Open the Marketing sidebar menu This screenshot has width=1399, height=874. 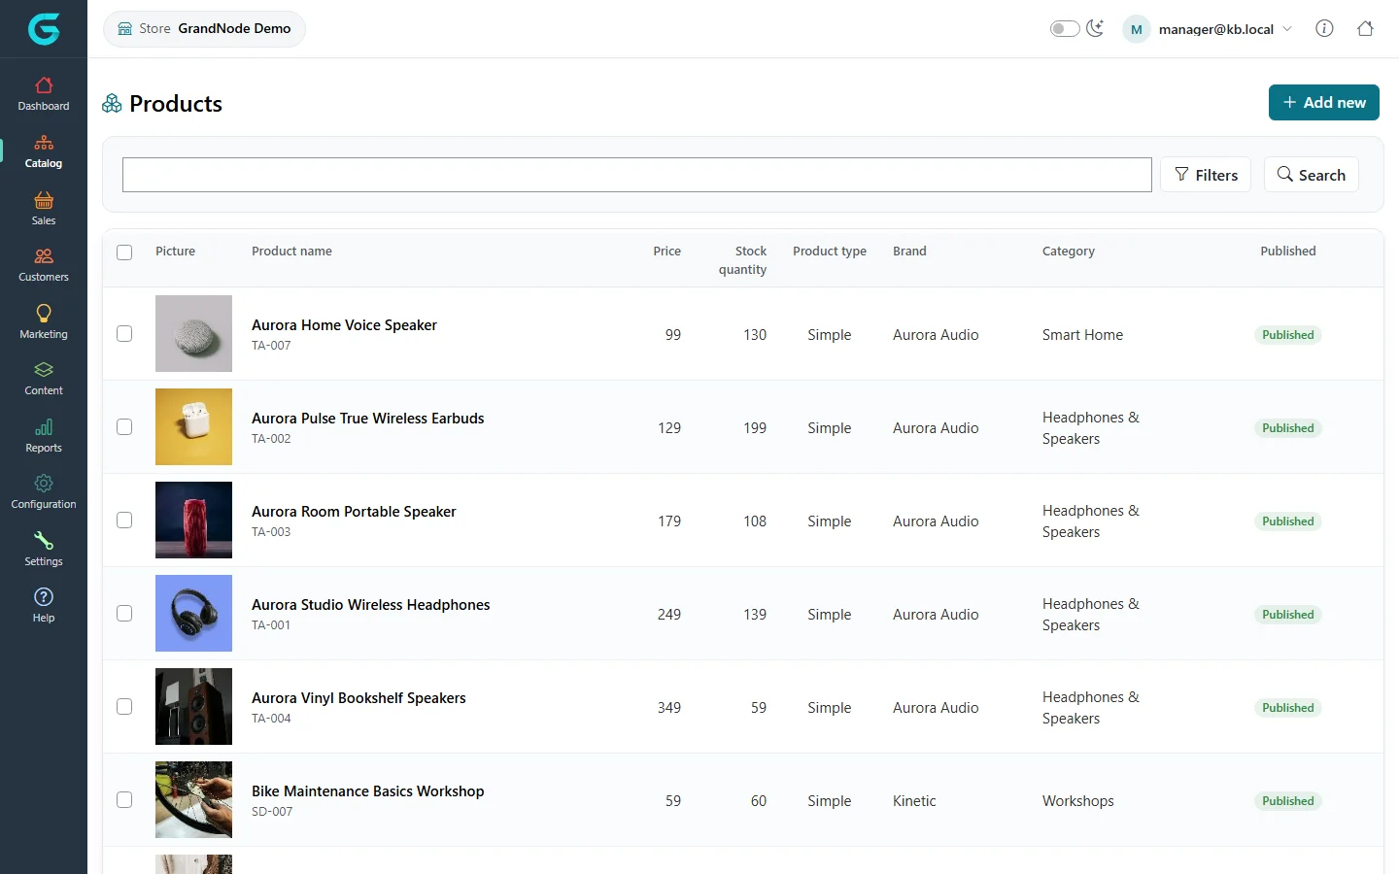coord(44,322)
